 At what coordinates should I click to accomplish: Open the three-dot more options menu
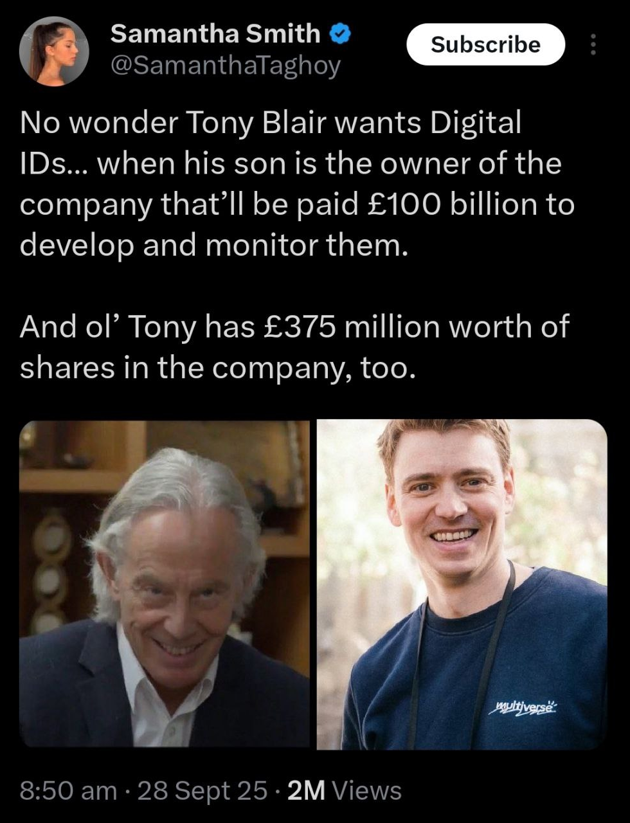(593, 44)
